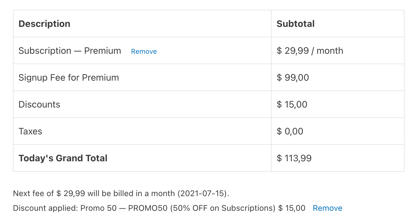This screenshot has height=223, width=415.
Task: Click the PROMO50 coupon code text
Action: [x=148, y=208]
